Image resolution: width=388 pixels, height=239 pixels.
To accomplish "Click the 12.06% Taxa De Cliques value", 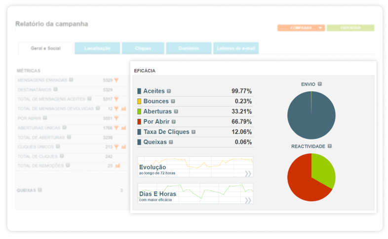I will [241, 132].
